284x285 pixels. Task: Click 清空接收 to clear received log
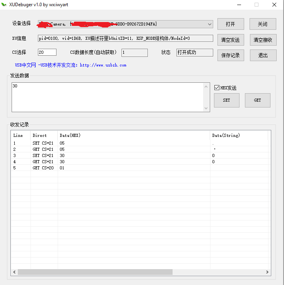click(263, 40)
